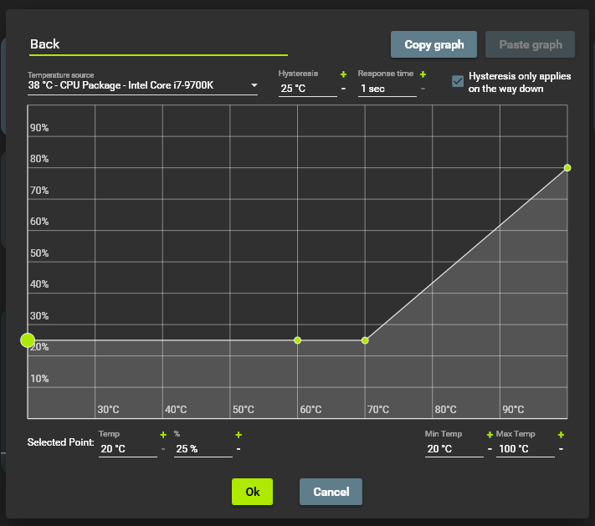Raise selected point Temp using plus
This screenshot has height=526, width=595.
[163, 435]
